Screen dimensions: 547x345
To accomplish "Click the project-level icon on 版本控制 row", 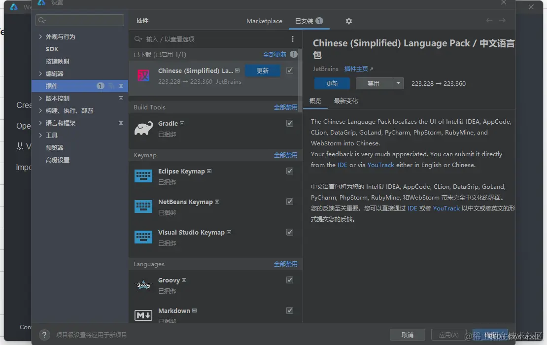I will (121, 98).
